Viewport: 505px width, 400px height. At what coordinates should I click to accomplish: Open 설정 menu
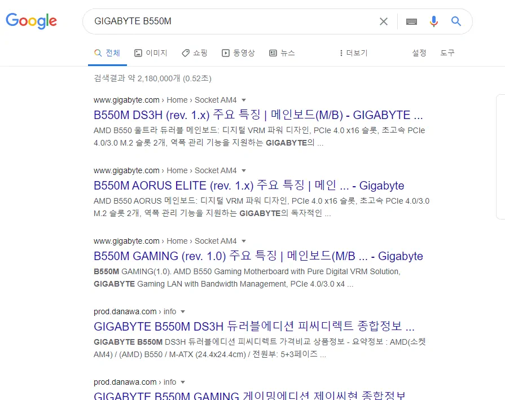coord(419,53)
